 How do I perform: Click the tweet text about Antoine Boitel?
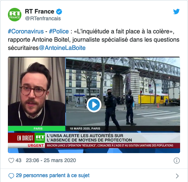pyautogui.click(x=94, y=39)
